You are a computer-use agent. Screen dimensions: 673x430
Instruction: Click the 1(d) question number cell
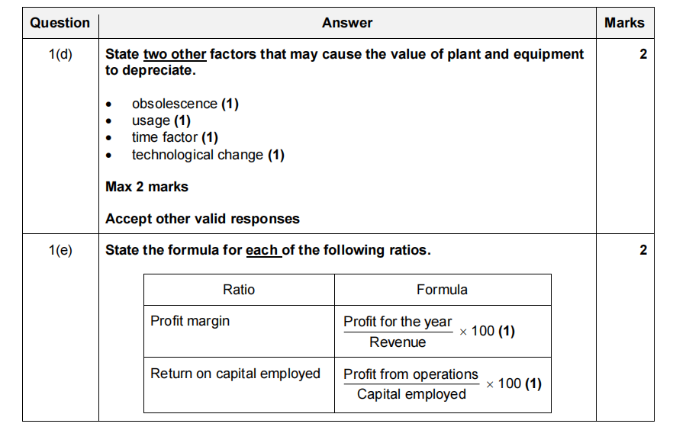[60, 55]
